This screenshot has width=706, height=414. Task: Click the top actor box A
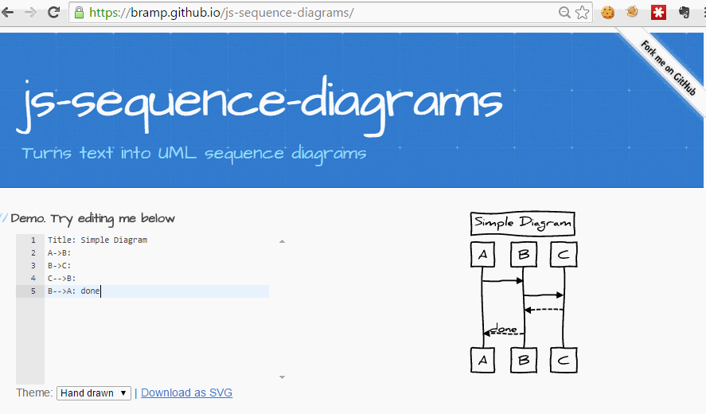[x=482, y=255]
